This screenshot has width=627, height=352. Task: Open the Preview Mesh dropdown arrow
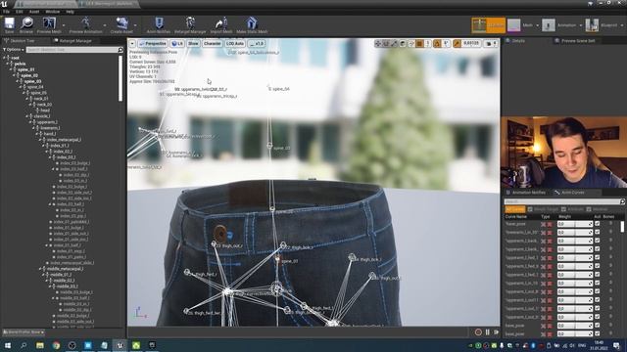[64, 25]
